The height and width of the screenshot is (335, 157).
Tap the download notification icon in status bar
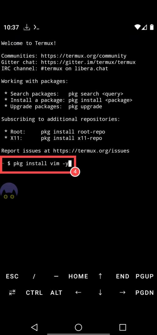(x=27, y=27)
